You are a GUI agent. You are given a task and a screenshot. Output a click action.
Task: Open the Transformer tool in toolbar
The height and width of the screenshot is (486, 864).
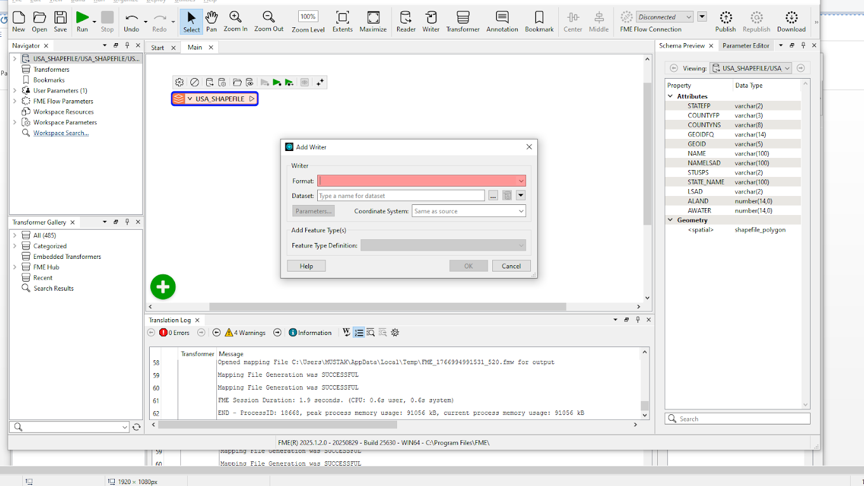(x=462, y=21)
